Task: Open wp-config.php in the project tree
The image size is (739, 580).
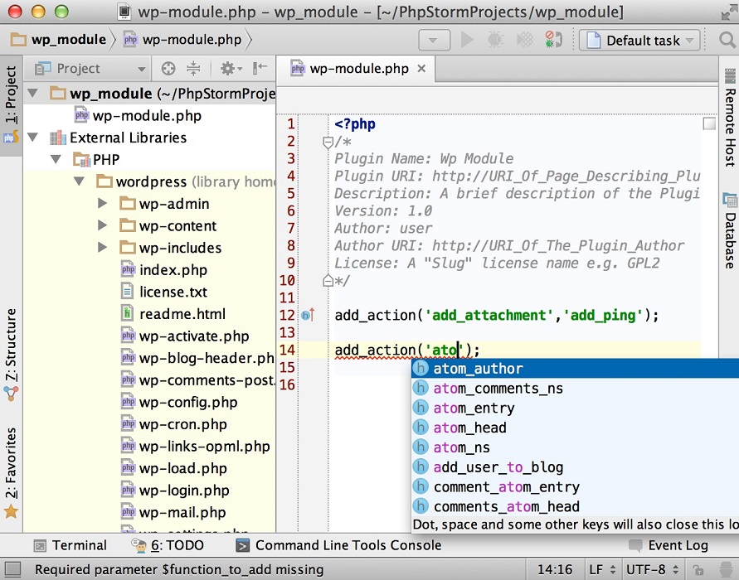Action: tap(188, 403)
